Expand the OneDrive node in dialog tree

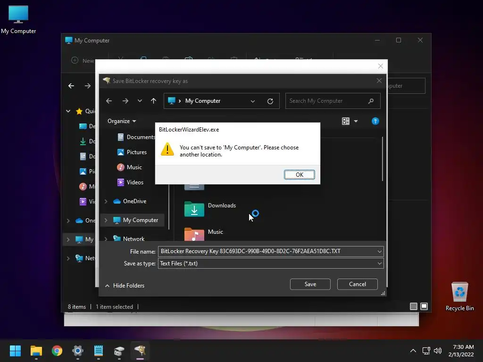tap(106, 201)
